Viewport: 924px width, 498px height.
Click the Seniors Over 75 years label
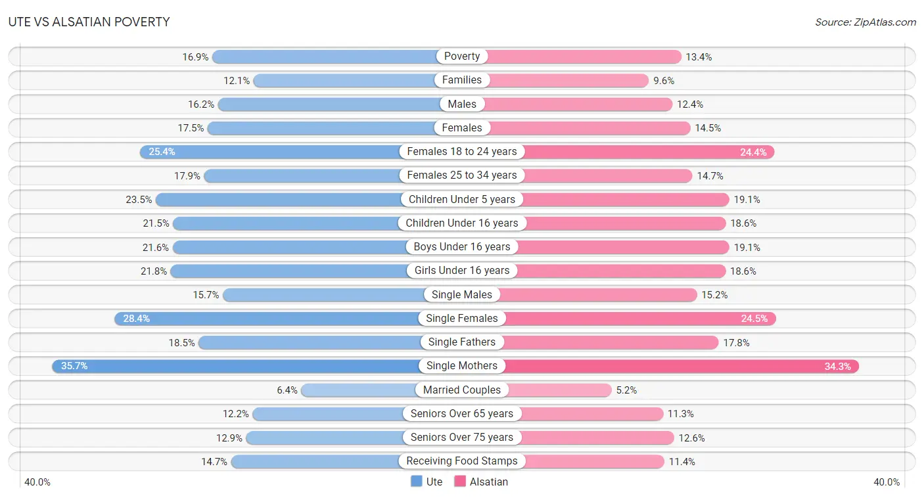462,438
